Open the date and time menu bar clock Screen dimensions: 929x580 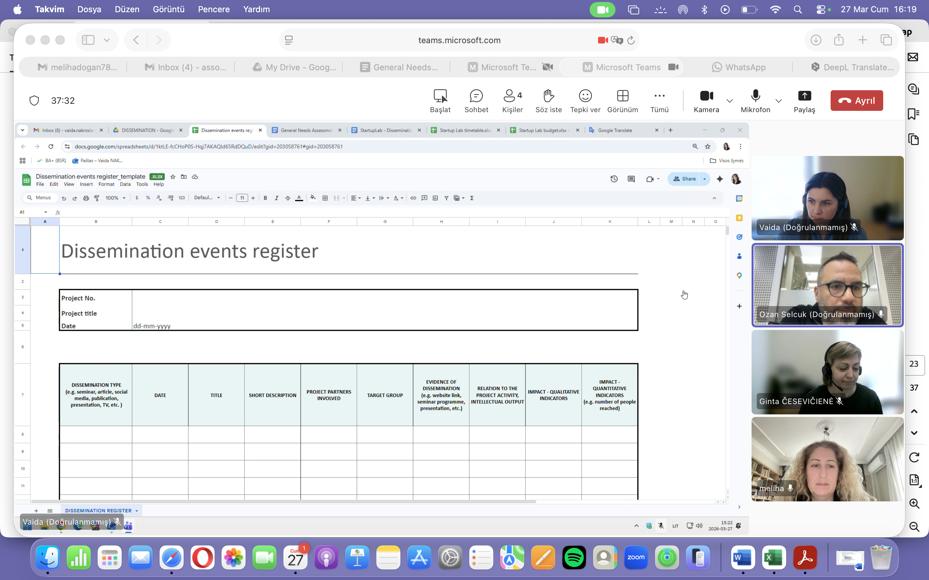coord(878,9)
